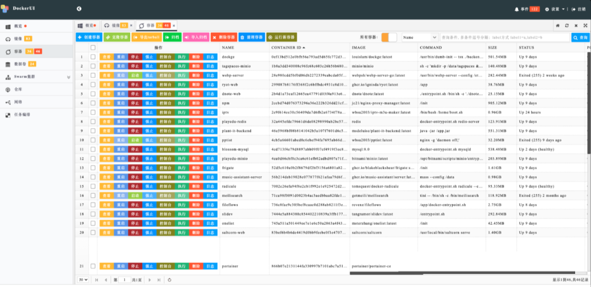Viewport: 591px width, 287px height.
Task: Open 镜像 in the sidebar
Action: click(37, 39)
